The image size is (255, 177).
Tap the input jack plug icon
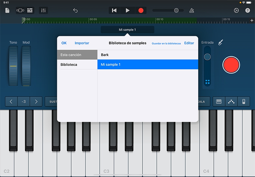[221, 42]
